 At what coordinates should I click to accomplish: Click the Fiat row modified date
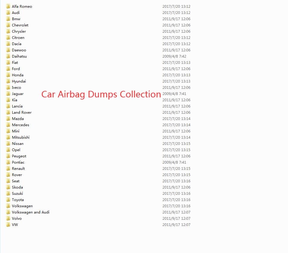click(x=176, y=63)
